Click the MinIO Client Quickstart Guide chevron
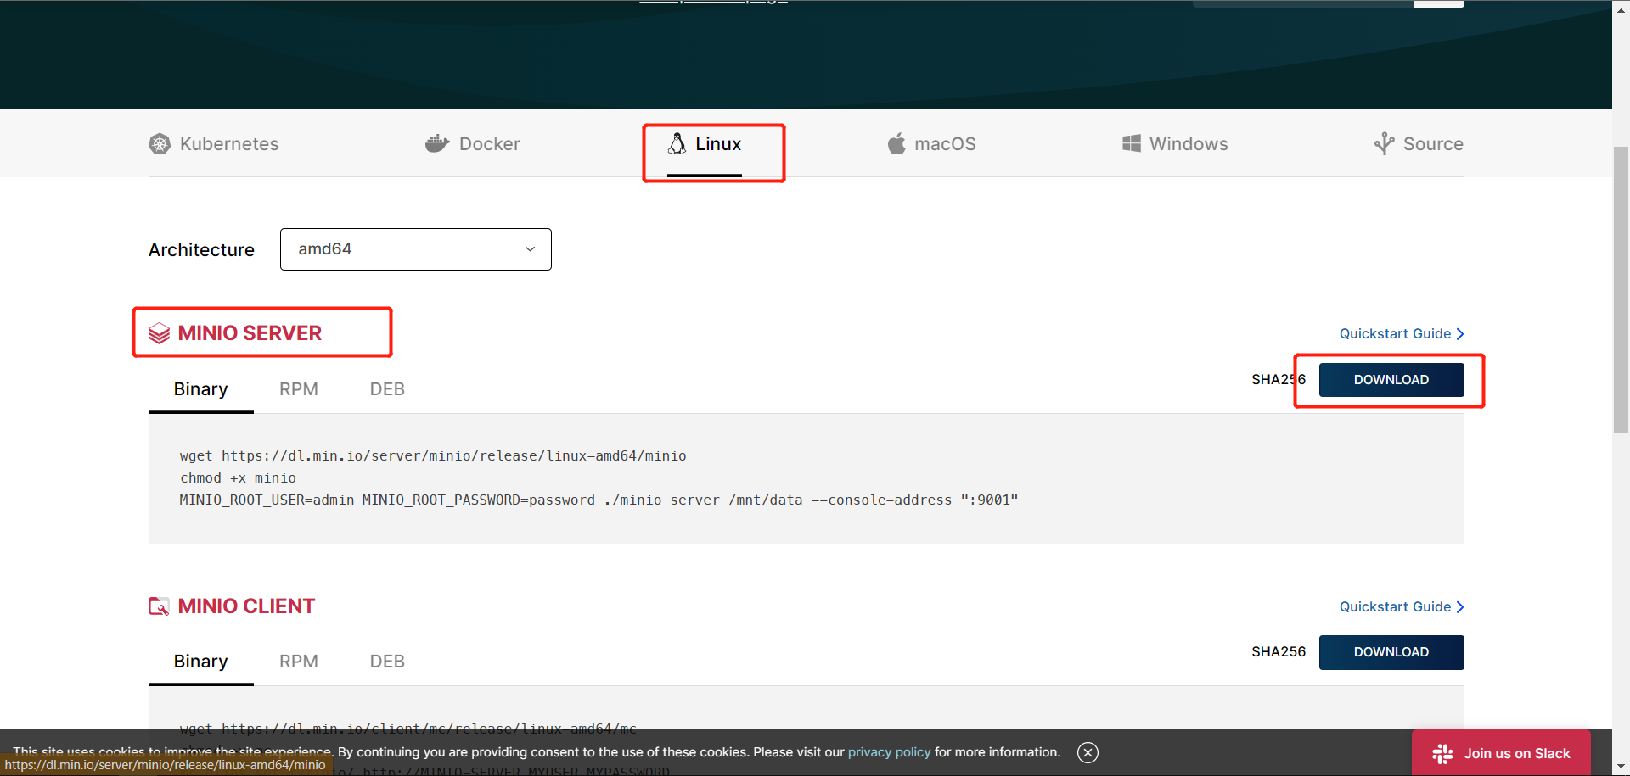Screen dimensions: 1630x776 1460,607
